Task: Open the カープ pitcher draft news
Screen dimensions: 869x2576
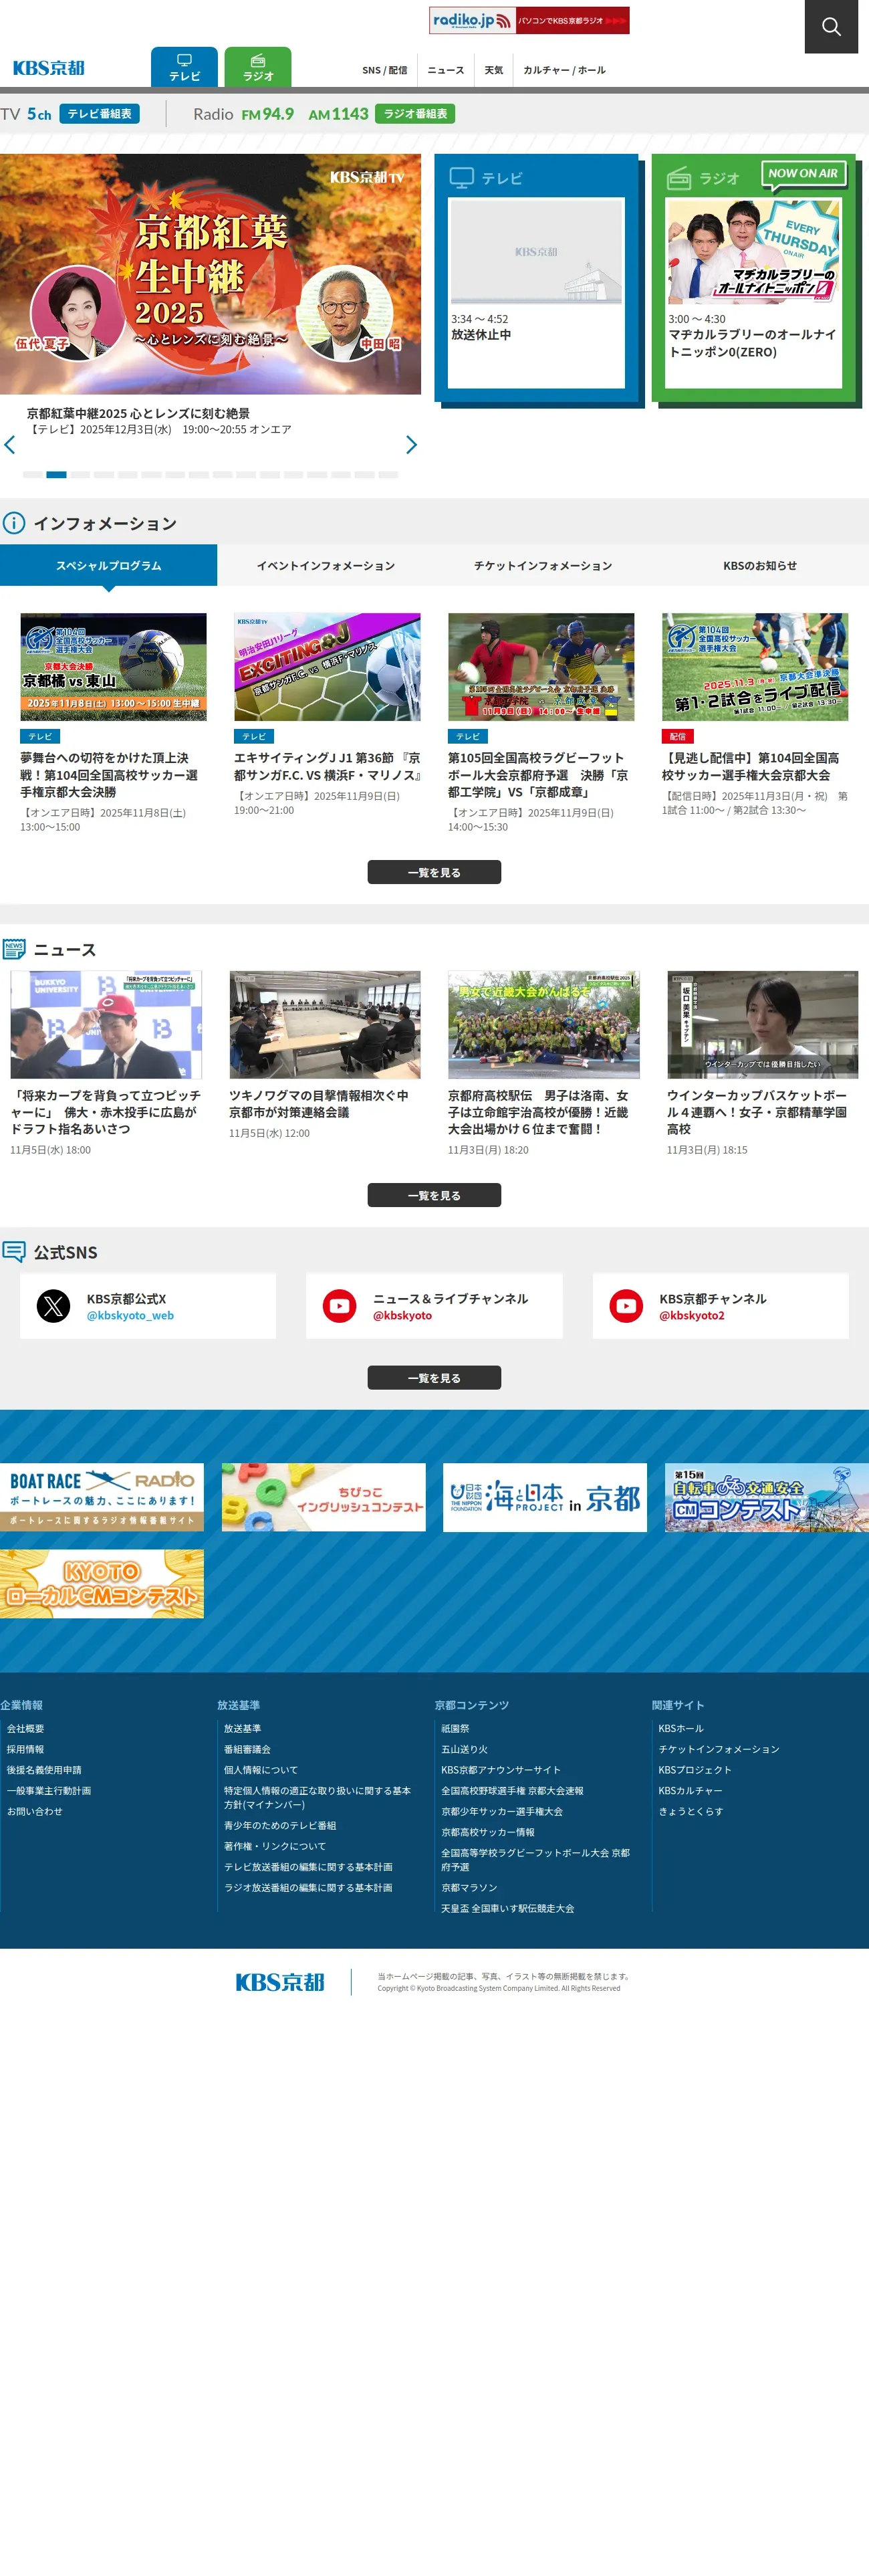Action: click(106, 1112)
